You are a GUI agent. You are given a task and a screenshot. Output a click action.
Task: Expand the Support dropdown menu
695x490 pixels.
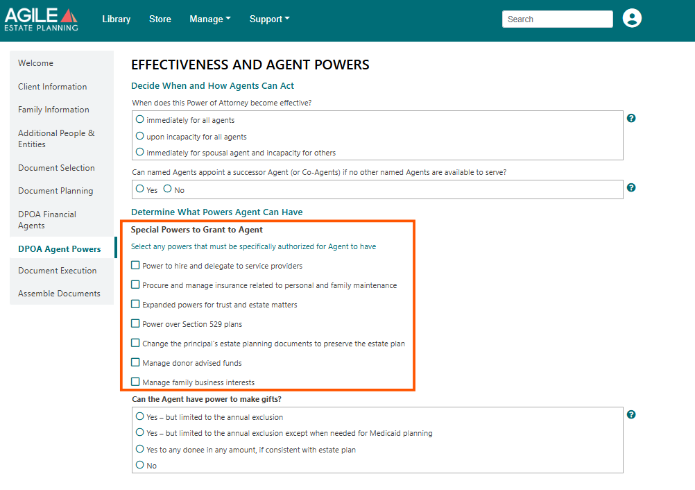[270, 19]
